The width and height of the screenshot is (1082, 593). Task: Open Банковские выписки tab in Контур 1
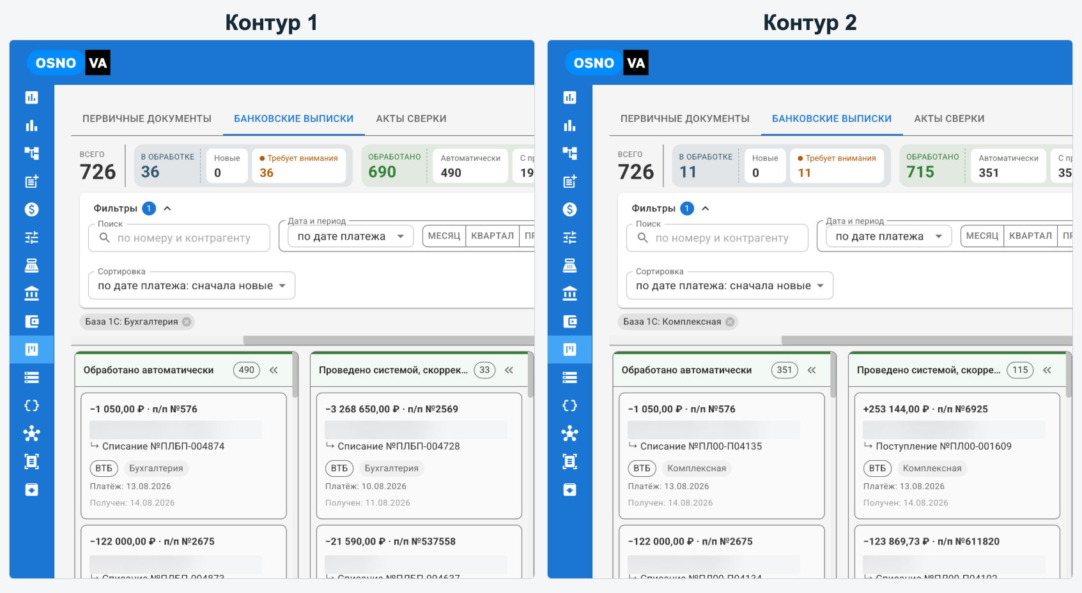click(293, 119)
